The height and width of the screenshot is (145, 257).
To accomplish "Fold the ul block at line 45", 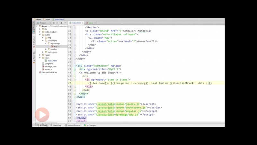I will pos(75,76).
